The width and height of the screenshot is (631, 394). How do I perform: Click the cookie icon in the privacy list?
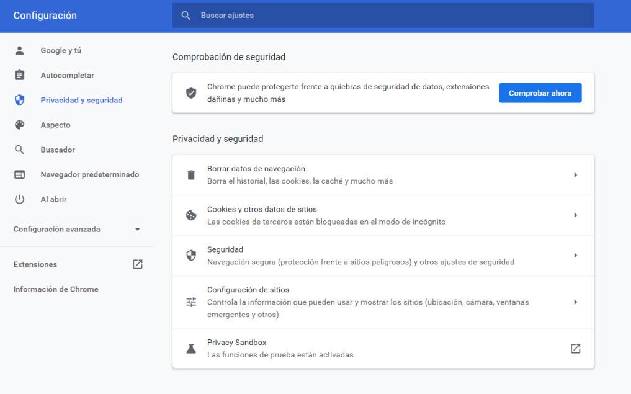click(191, 215)
